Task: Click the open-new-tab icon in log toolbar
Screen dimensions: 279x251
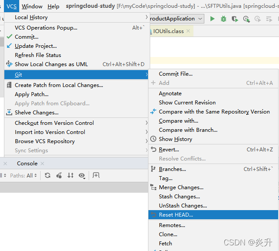Action: tap(96, 175)
